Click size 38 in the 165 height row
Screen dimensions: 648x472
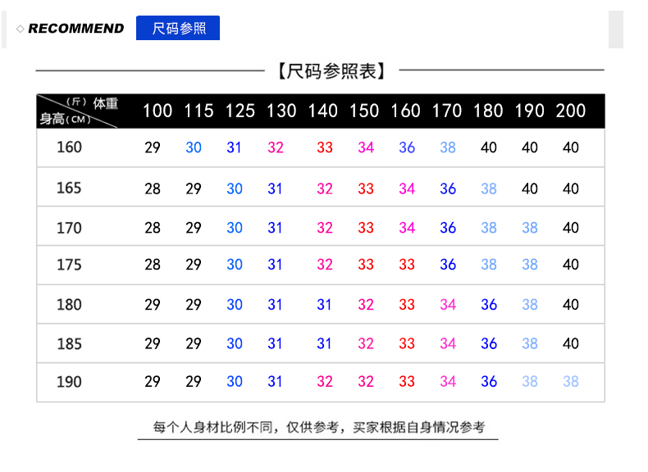tap(489, 188)
